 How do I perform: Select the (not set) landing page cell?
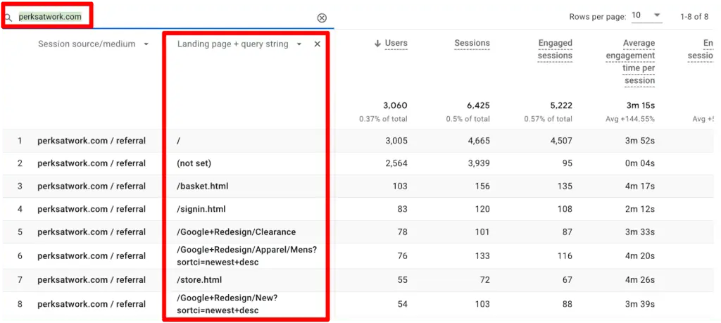pyautogui.click(x=194, y=163)
